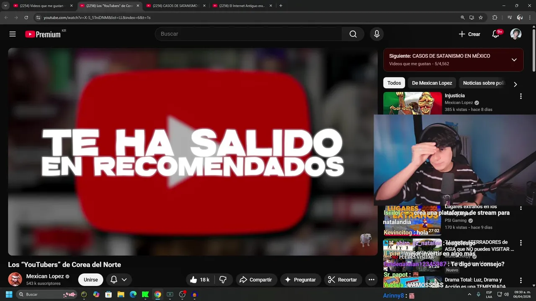Image resolution: width=536 pixels, height=301 pixels.
Task: Open options for the Injusticia video
Action: tap(521, 96)
